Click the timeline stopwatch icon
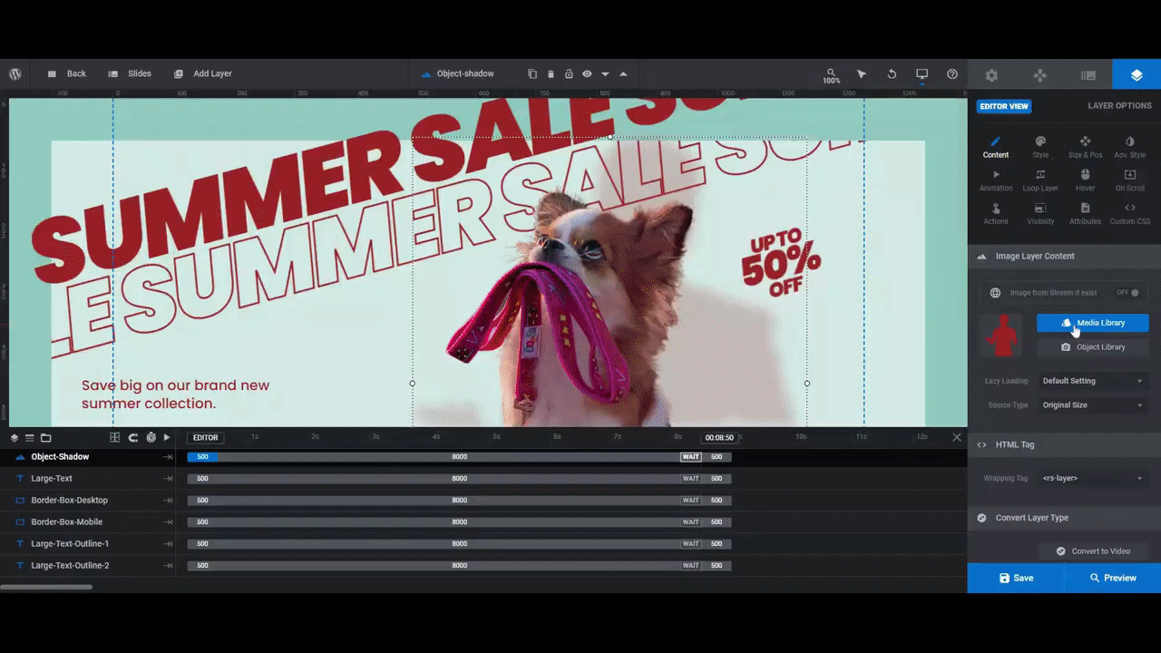The width and height of the screenshot is (1161, 653). pos(151,438)
